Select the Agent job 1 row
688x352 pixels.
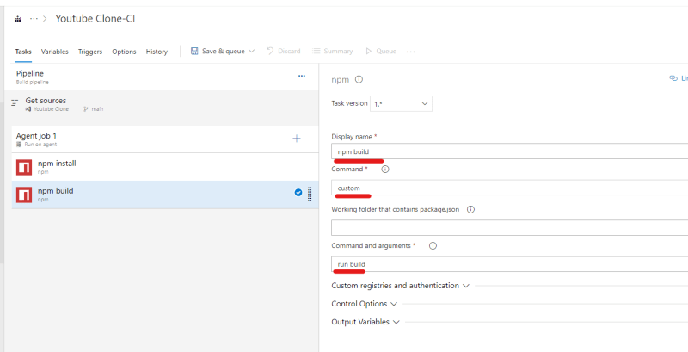pos(165,139)
